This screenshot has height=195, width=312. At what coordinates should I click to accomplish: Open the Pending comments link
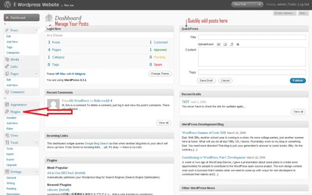(160, 57)
